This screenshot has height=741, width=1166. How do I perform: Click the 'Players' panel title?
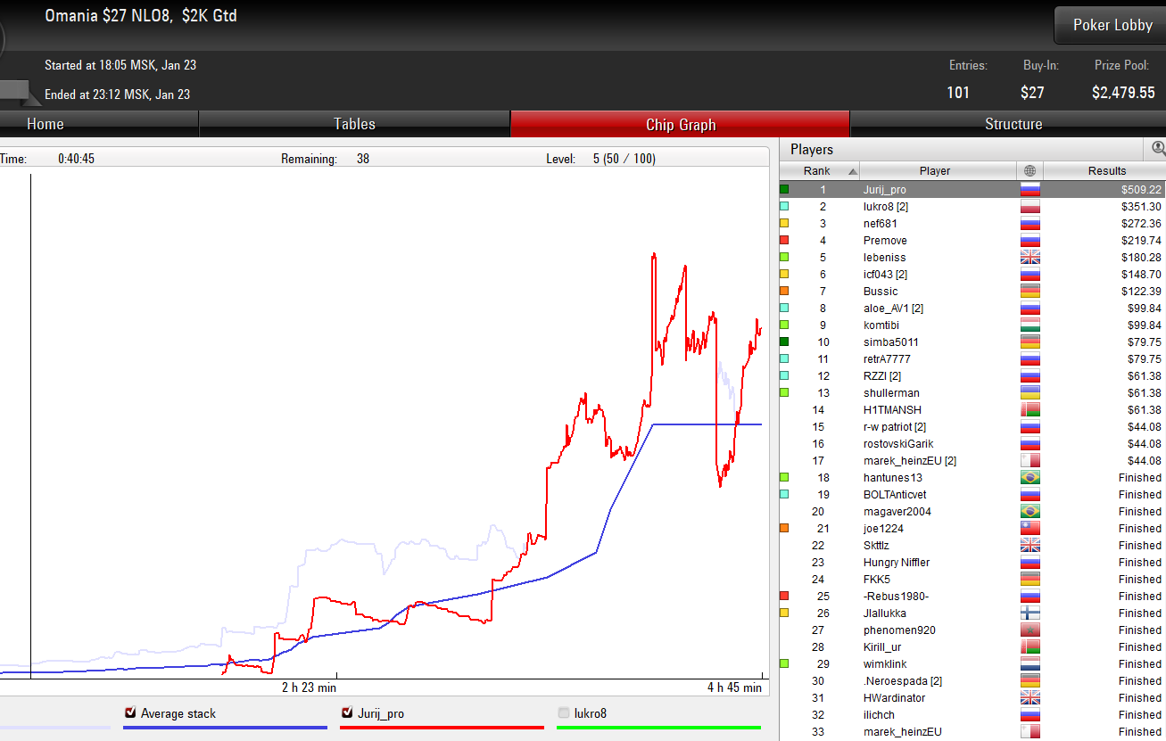(x=812, y=149)
